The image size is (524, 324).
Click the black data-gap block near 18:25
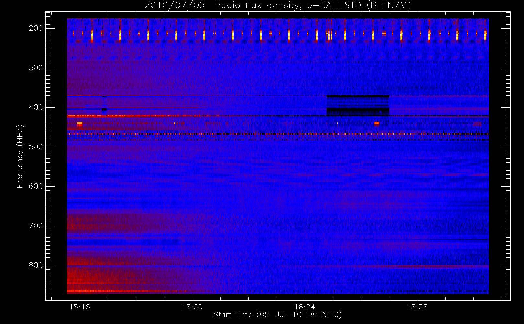click(x=358, y=106)
